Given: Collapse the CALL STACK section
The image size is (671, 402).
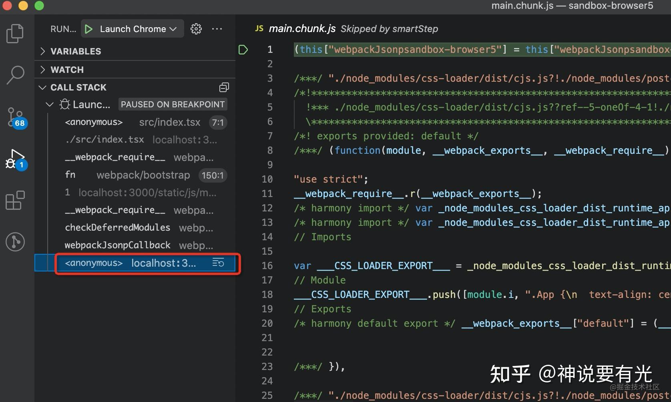Looking at the screenshot, I should coord(43,87).
